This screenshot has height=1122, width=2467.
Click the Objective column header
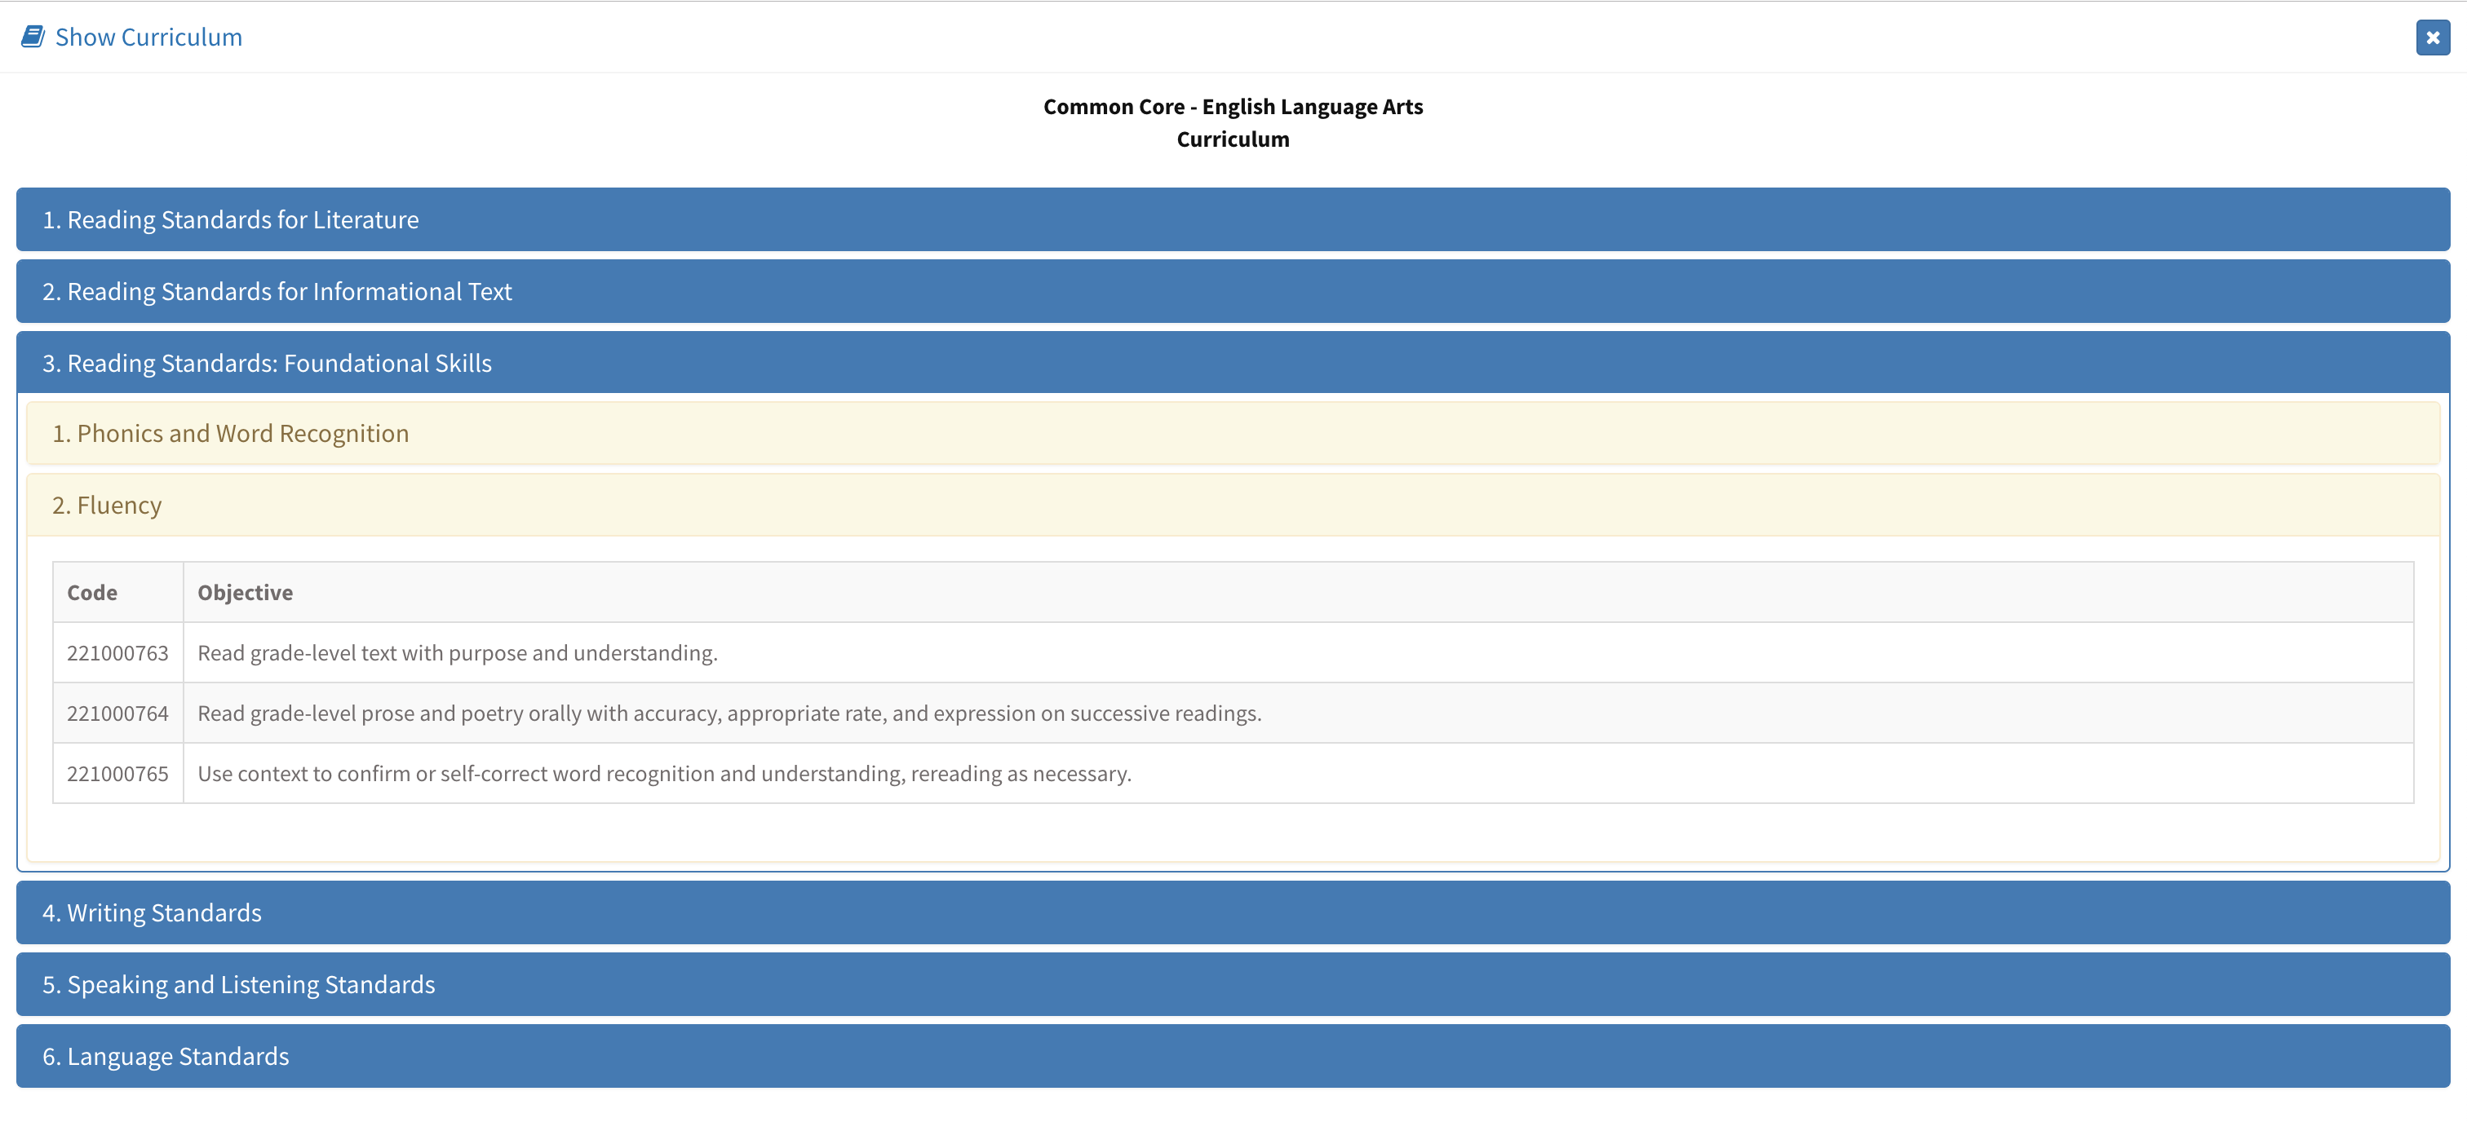246,593
